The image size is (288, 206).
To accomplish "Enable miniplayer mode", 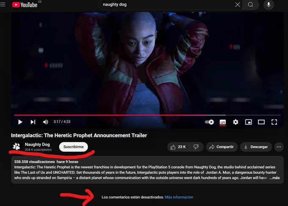I will 248,122.
